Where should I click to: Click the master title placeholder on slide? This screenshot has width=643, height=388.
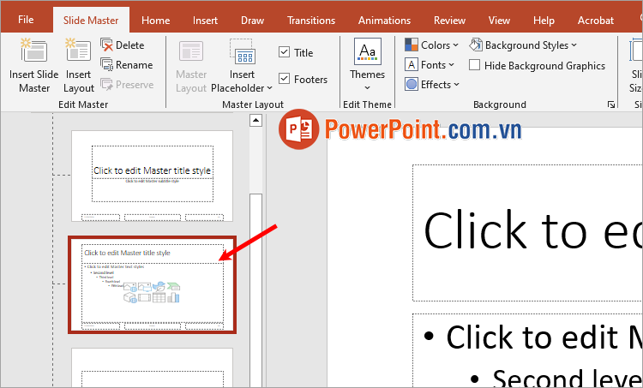[527, 233]
